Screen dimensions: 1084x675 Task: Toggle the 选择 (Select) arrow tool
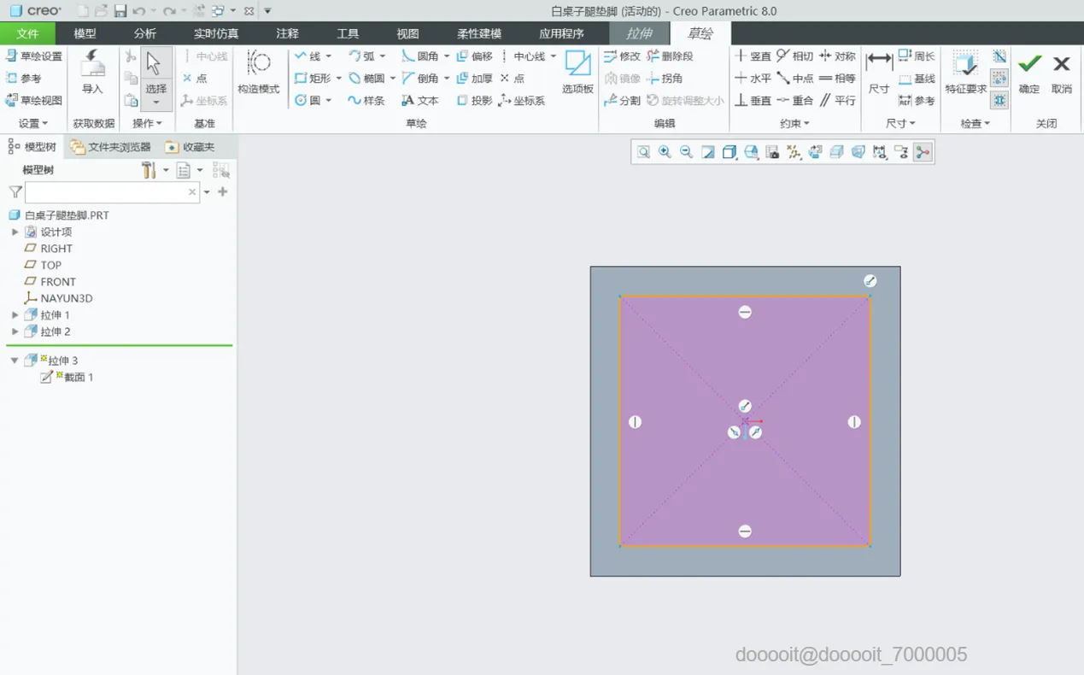(155, 79)
